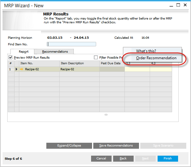This screenshot has height=167, width=191.
Task: Select the Report tab
Action: coord(23,51)
